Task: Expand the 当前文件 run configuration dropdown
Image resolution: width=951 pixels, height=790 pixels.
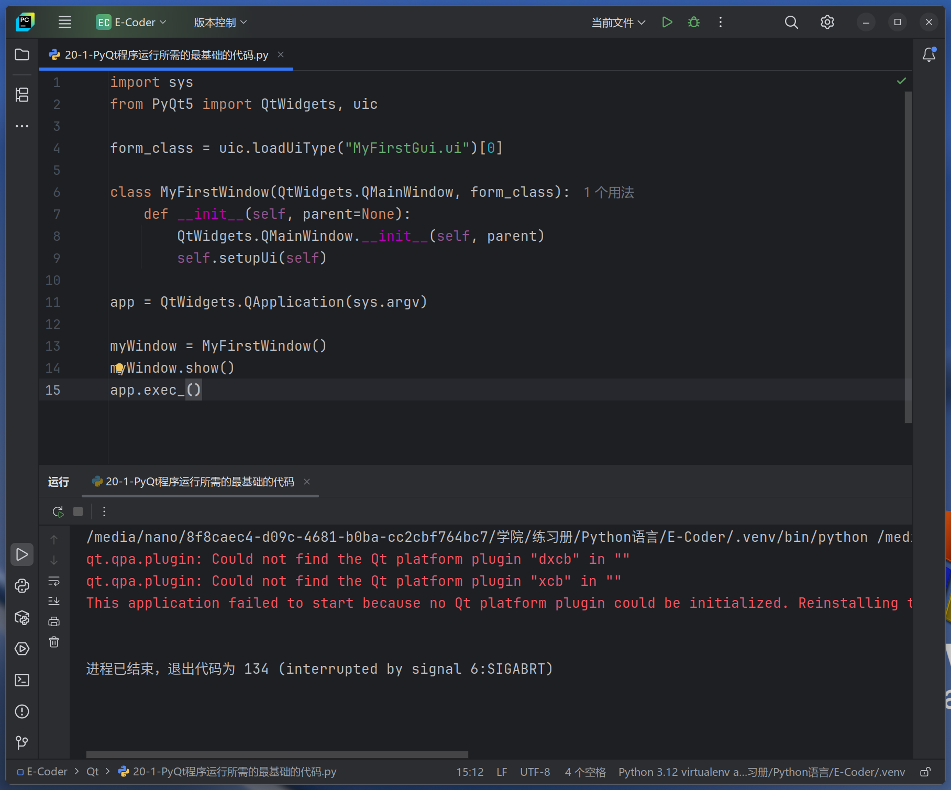Action: click(x=618, y=22)
